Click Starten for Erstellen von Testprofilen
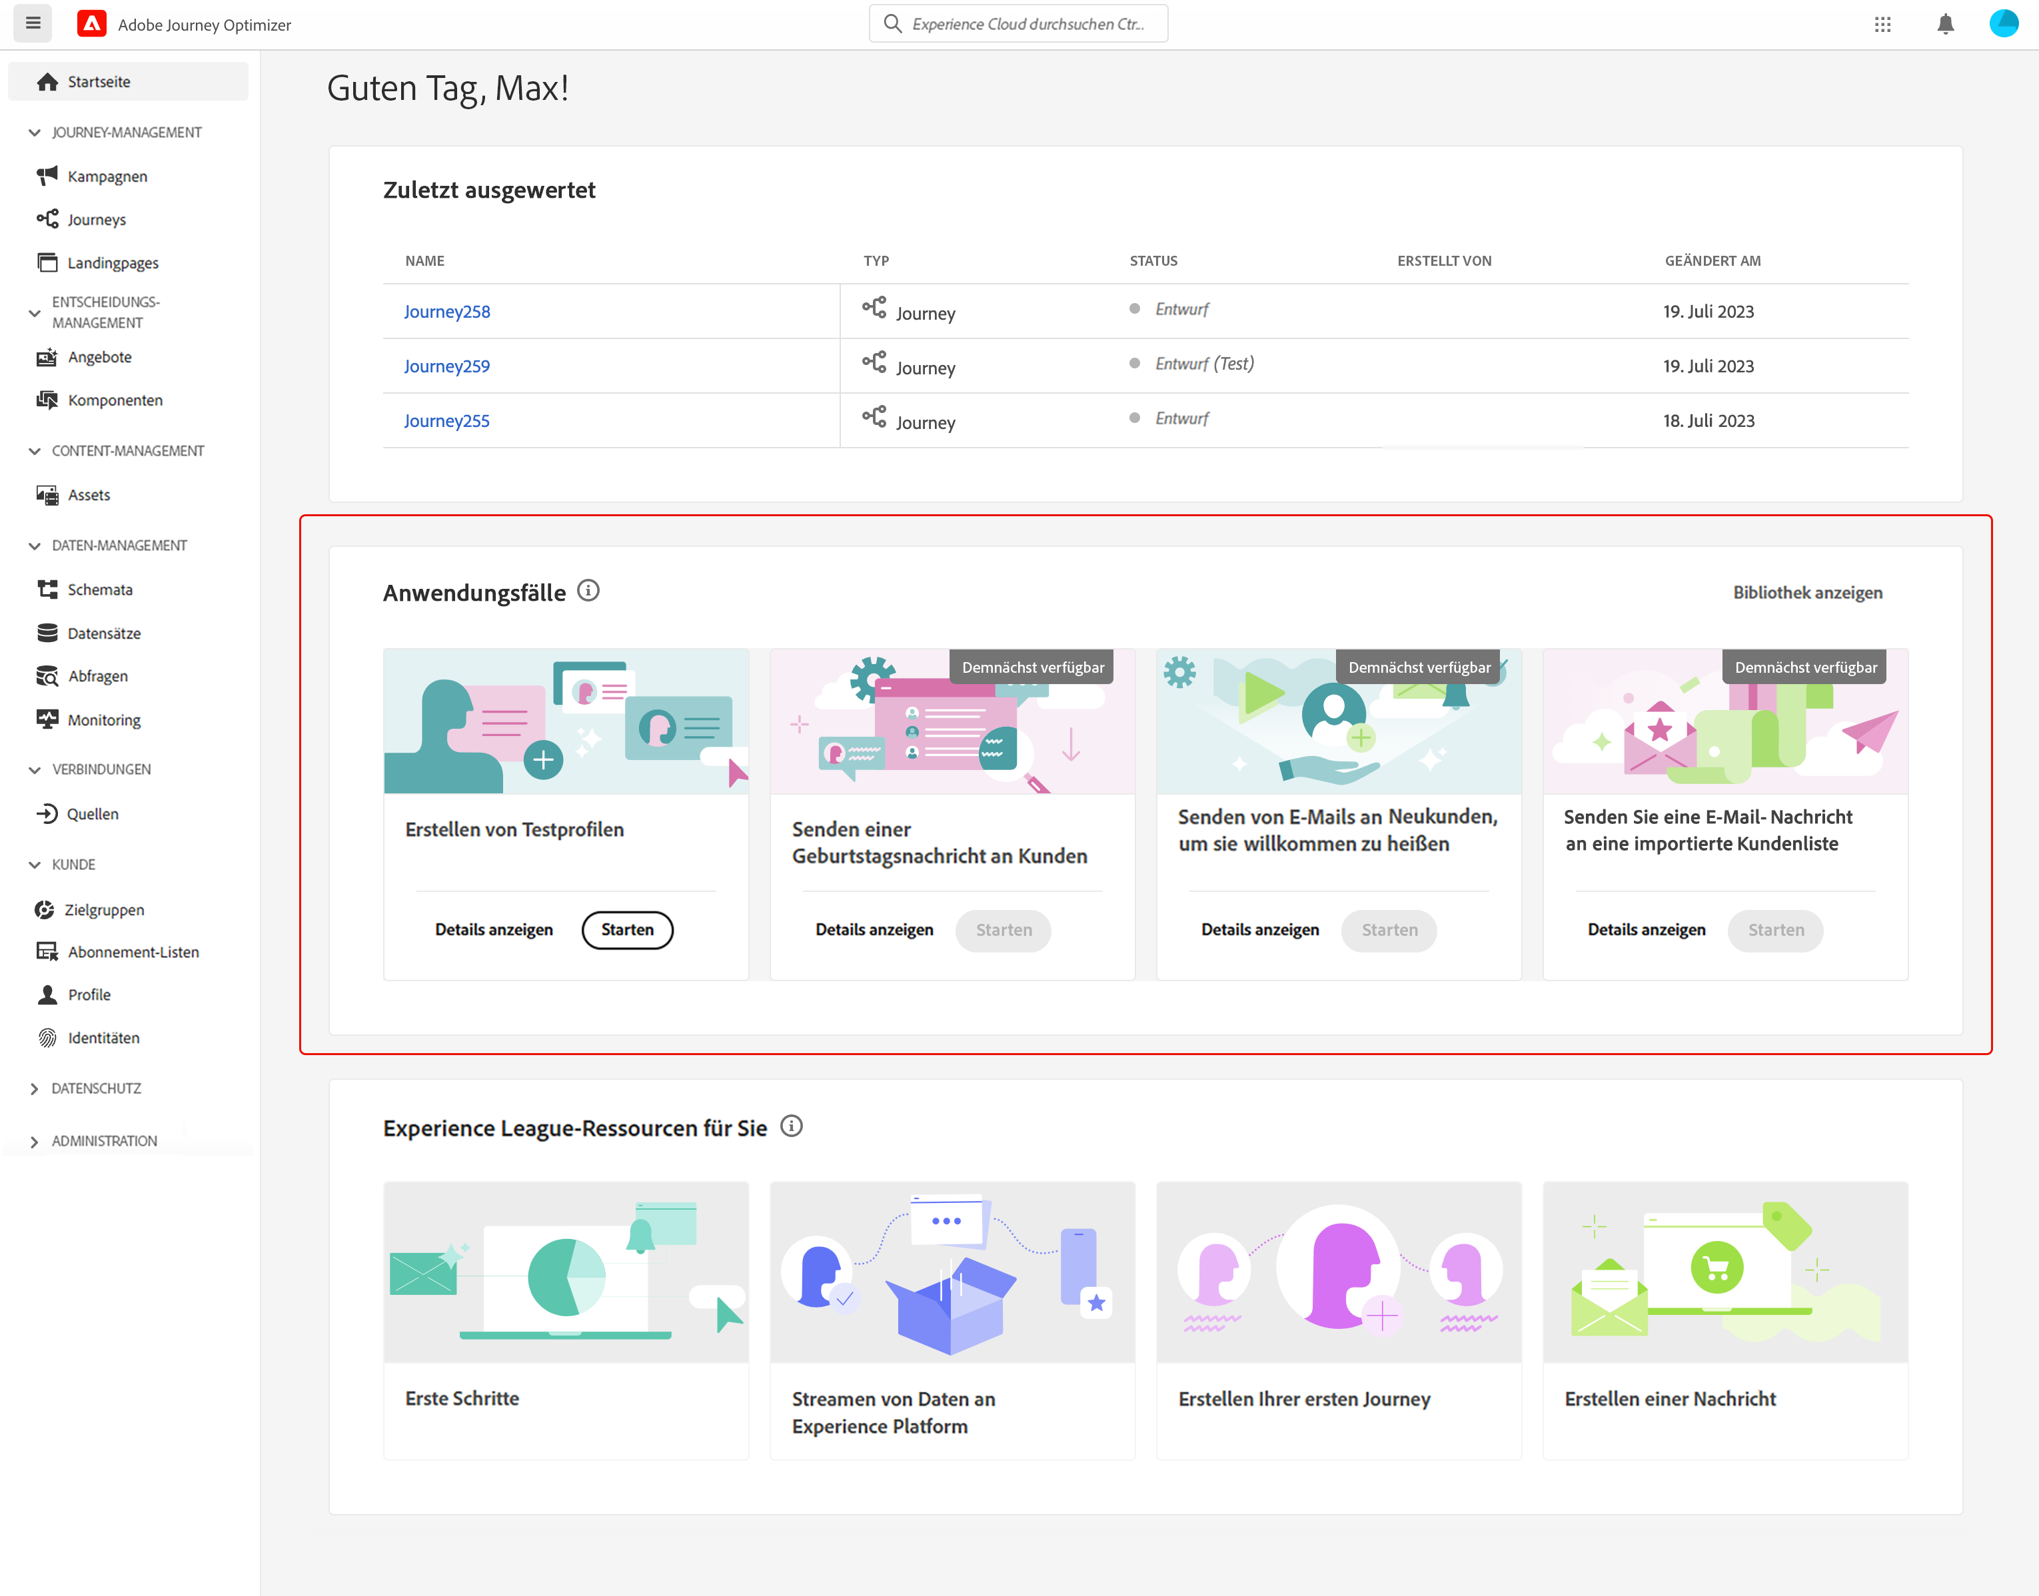This screenshot has height=1596, width=2039. 626,930
